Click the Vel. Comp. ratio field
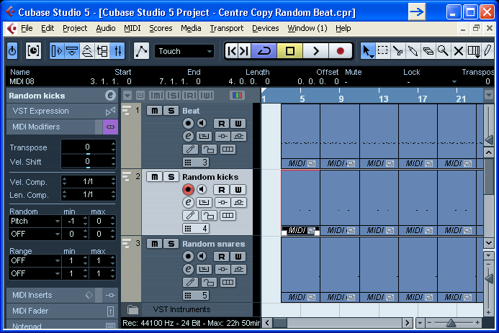 (x=88, y=182)
